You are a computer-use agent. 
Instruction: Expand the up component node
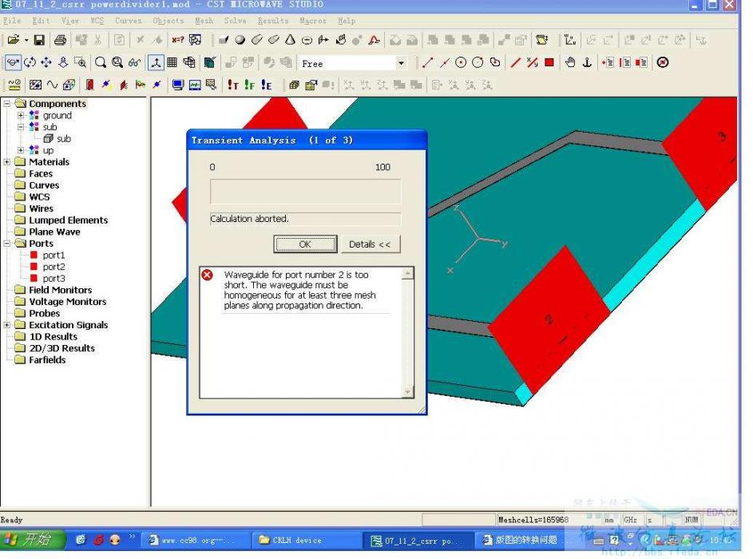point(21,150)
